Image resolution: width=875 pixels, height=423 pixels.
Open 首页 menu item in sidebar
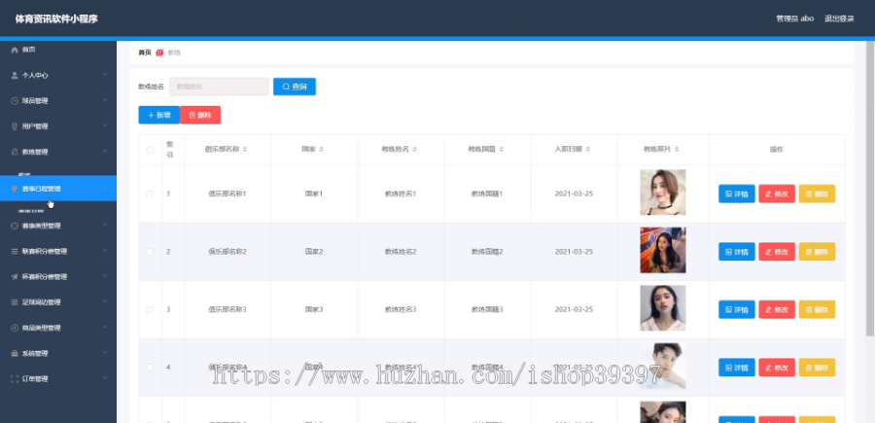coord(58,50)
